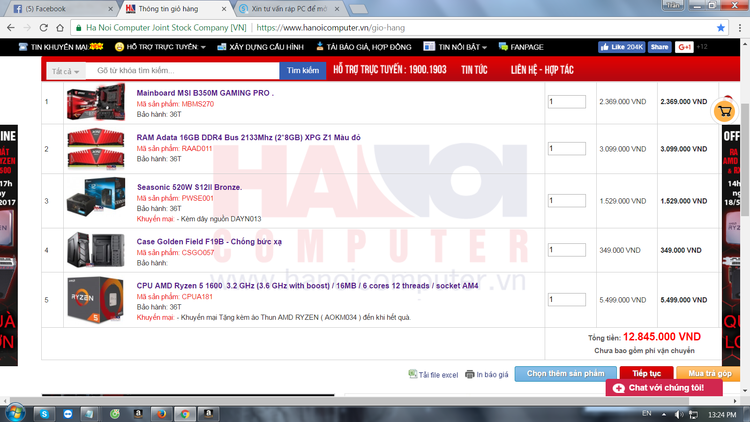Open Skype from the taskbar
Viewport: 750px width, 422px height.
tap(45, 414)
